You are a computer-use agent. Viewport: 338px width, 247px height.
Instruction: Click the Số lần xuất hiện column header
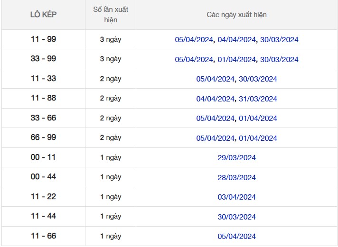coord(110,15)
